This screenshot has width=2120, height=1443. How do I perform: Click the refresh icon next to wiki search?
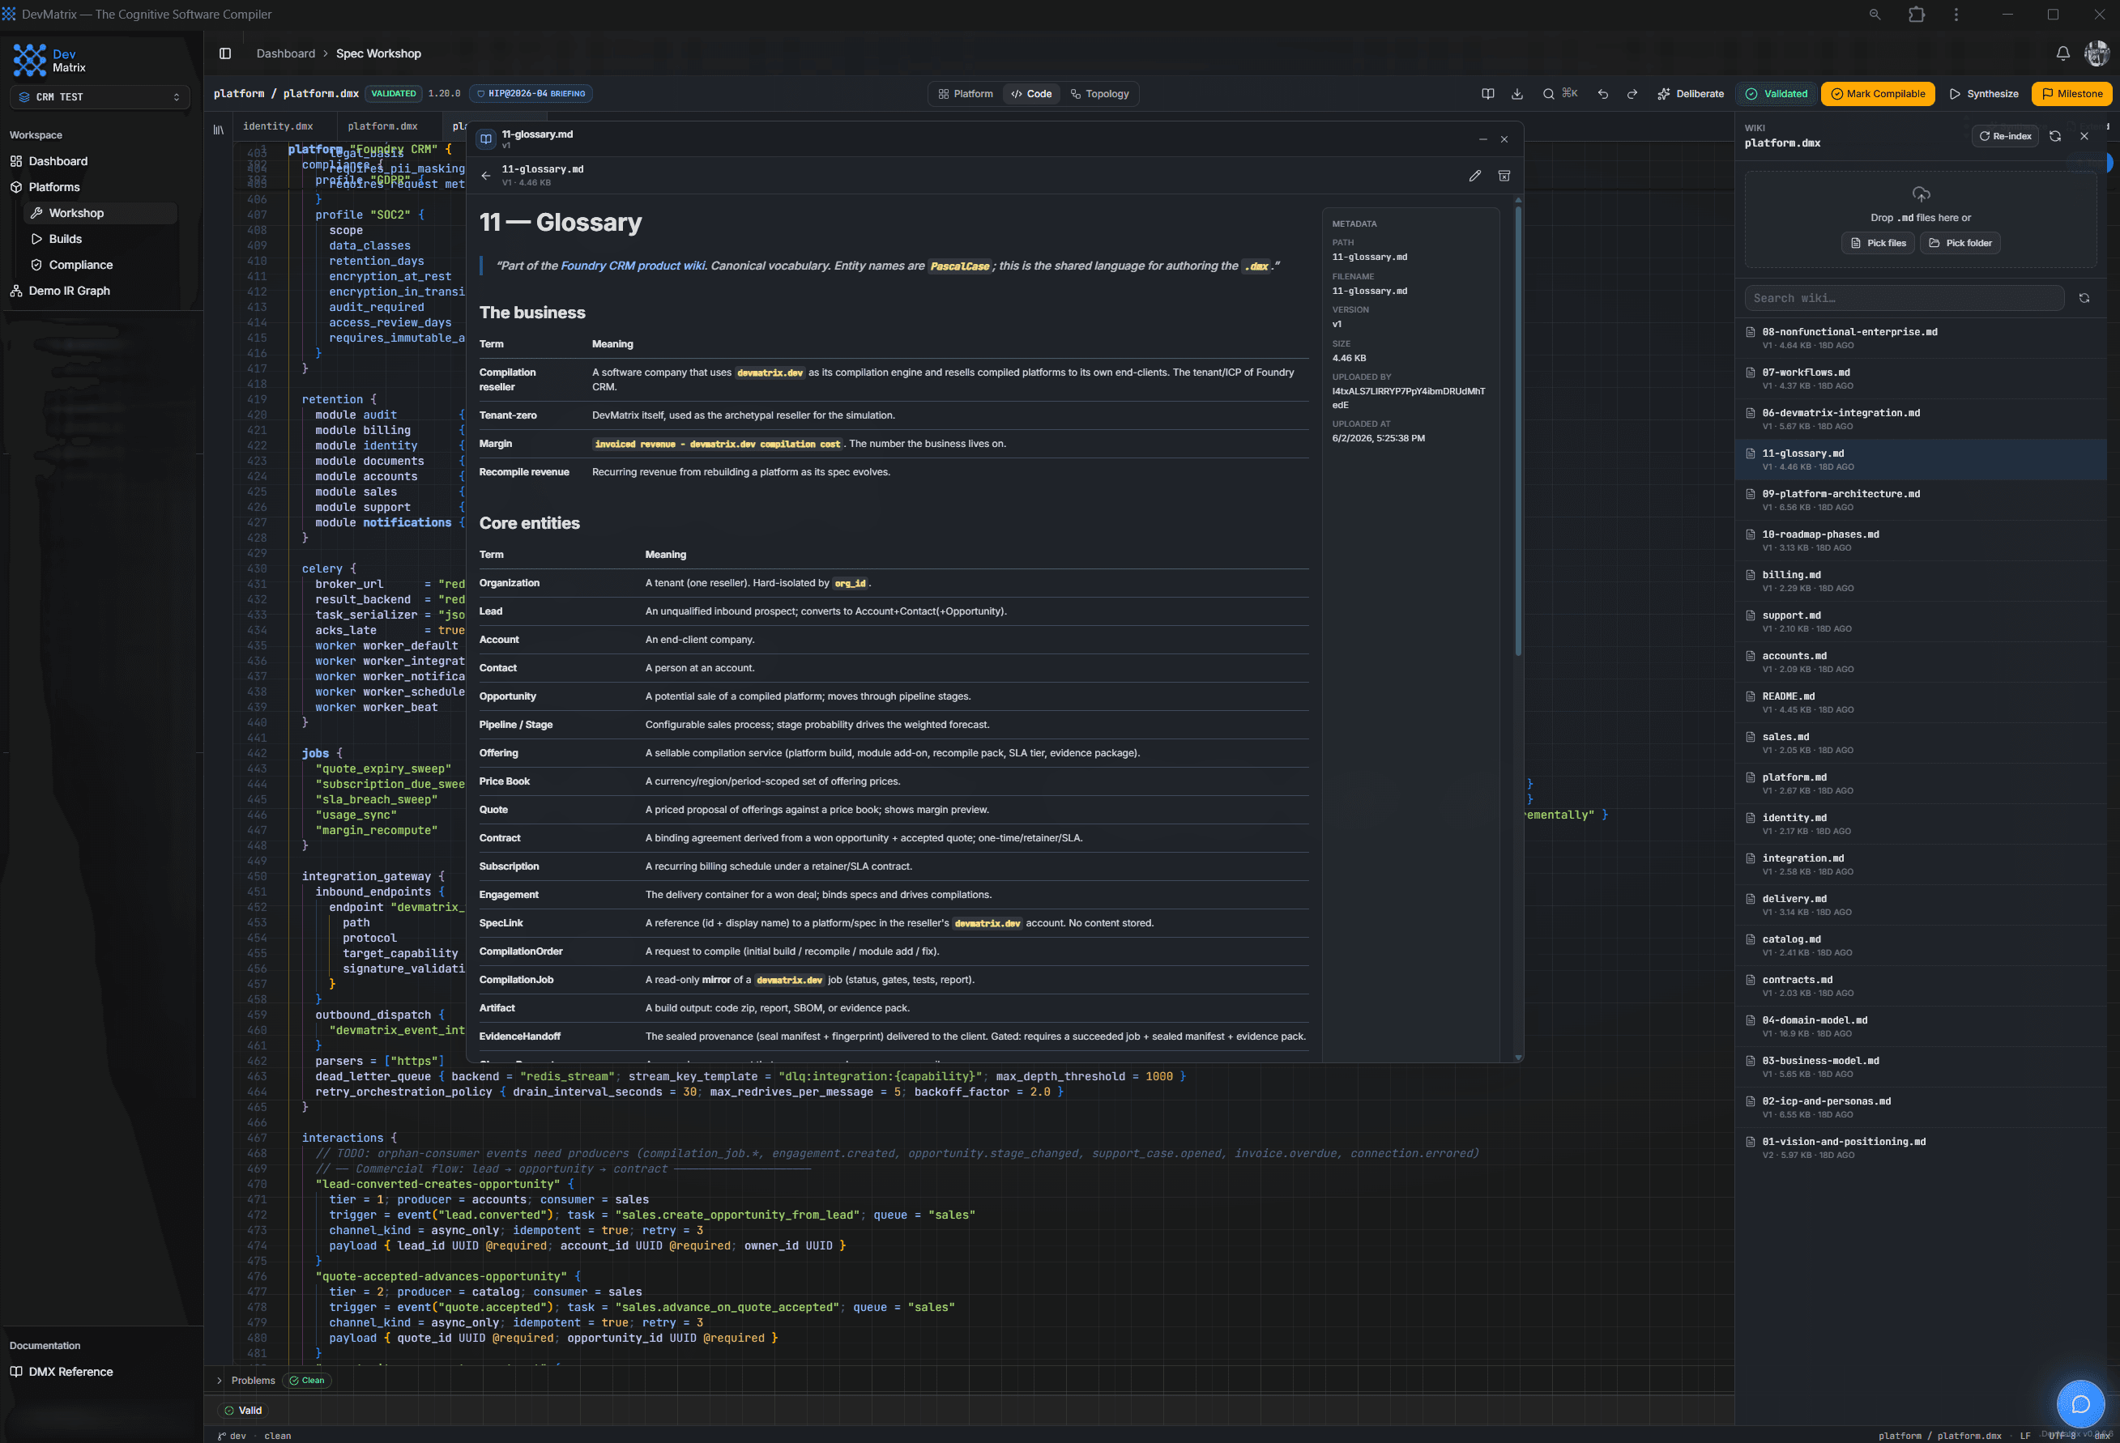click(x=2084, y=298)
